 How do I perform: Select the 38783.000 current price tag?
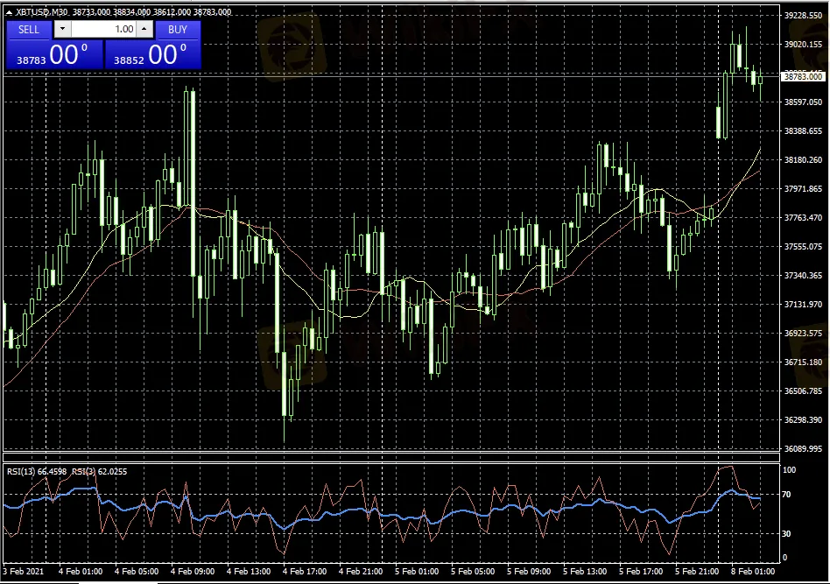tap(804, 77)
